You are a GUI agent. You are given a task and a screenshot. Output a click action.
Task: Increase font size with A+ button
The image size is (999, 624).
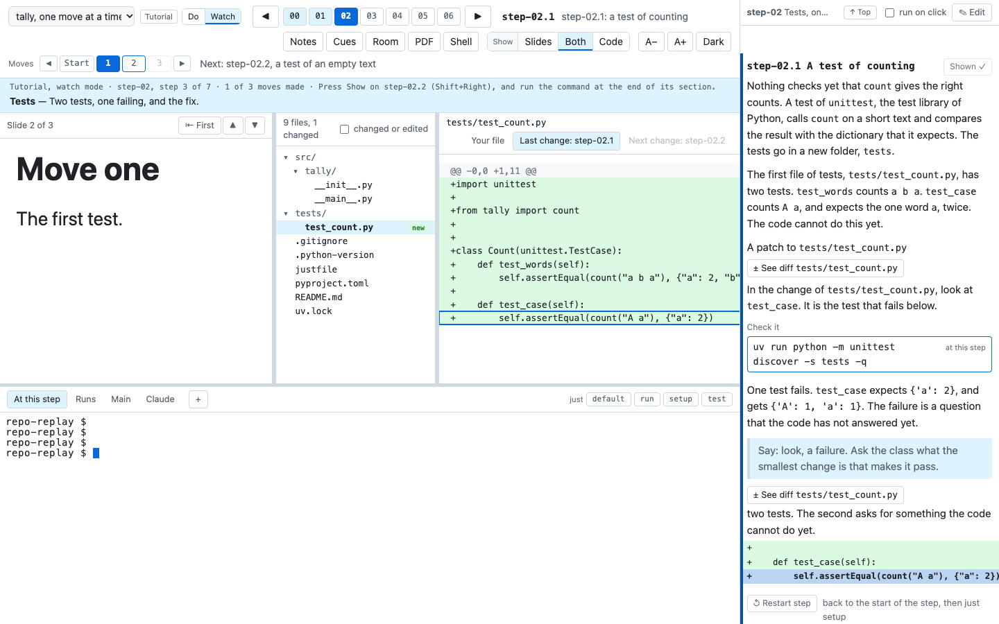click(x=681, y=42)
